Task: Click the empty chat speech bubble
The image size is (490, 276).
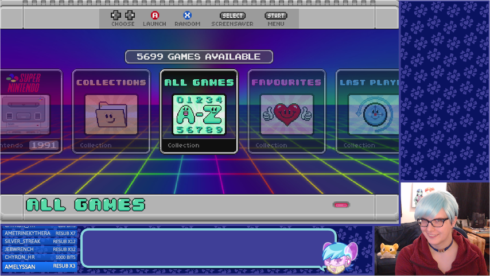Action: (x=208, y=248)
